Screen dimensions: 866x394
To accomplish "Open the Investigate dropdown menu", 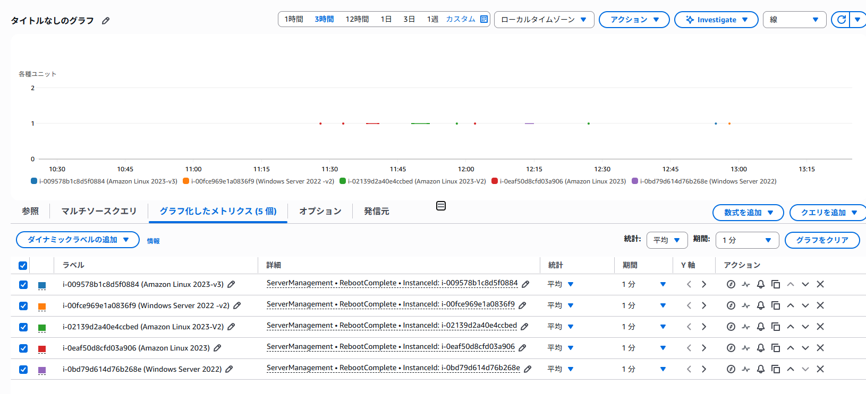I will coord(716,20).
